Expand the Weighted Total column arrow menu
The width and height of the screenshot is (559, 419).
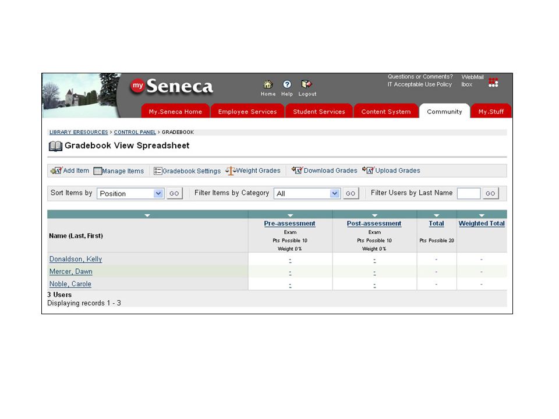click(x=482, y=215)
